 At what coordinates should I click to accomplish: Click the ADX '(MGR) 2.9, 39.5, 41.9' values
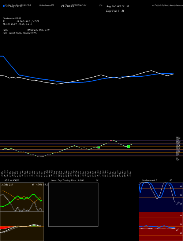[38, 30]
